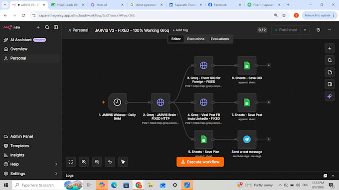Switch to Meta AI browser tab
Viewport: 339px width, 190px height.
(x=107, y=5)
